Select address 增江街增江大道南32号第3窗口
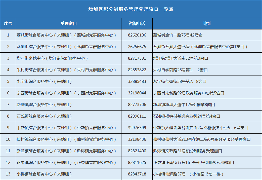 coord(181,58)
